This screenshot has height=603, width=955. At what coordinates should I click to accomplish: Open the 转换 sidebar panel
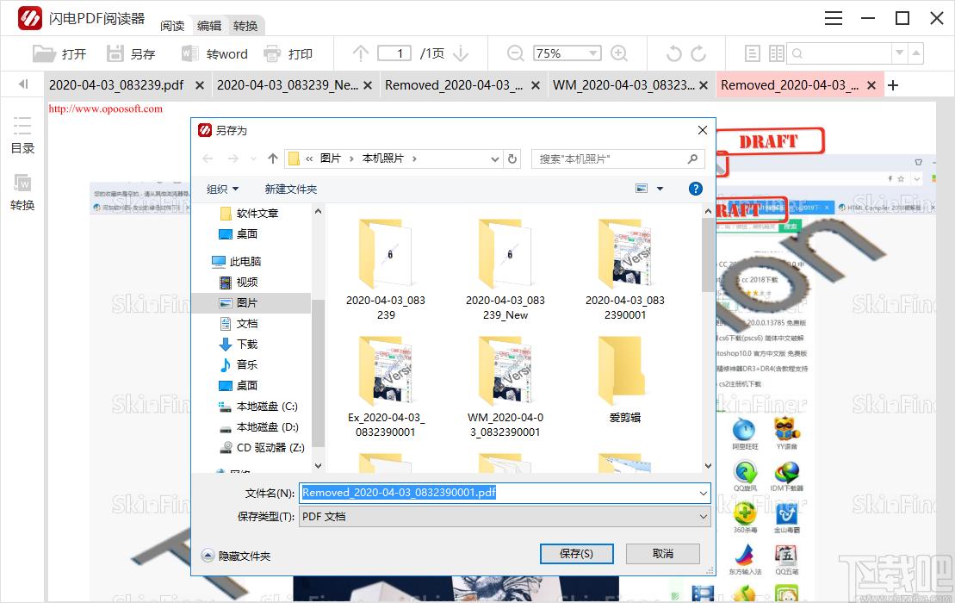tap(22, 192)
